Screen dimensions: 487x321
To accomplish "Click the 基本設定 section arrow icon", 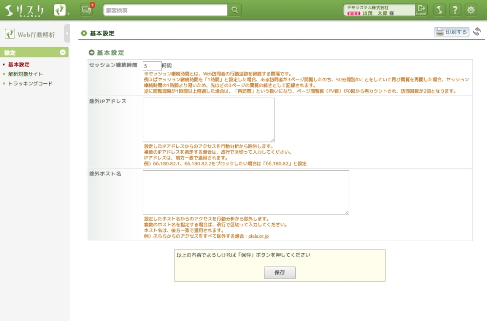I will pyautogui.click(x=92, y=53).
